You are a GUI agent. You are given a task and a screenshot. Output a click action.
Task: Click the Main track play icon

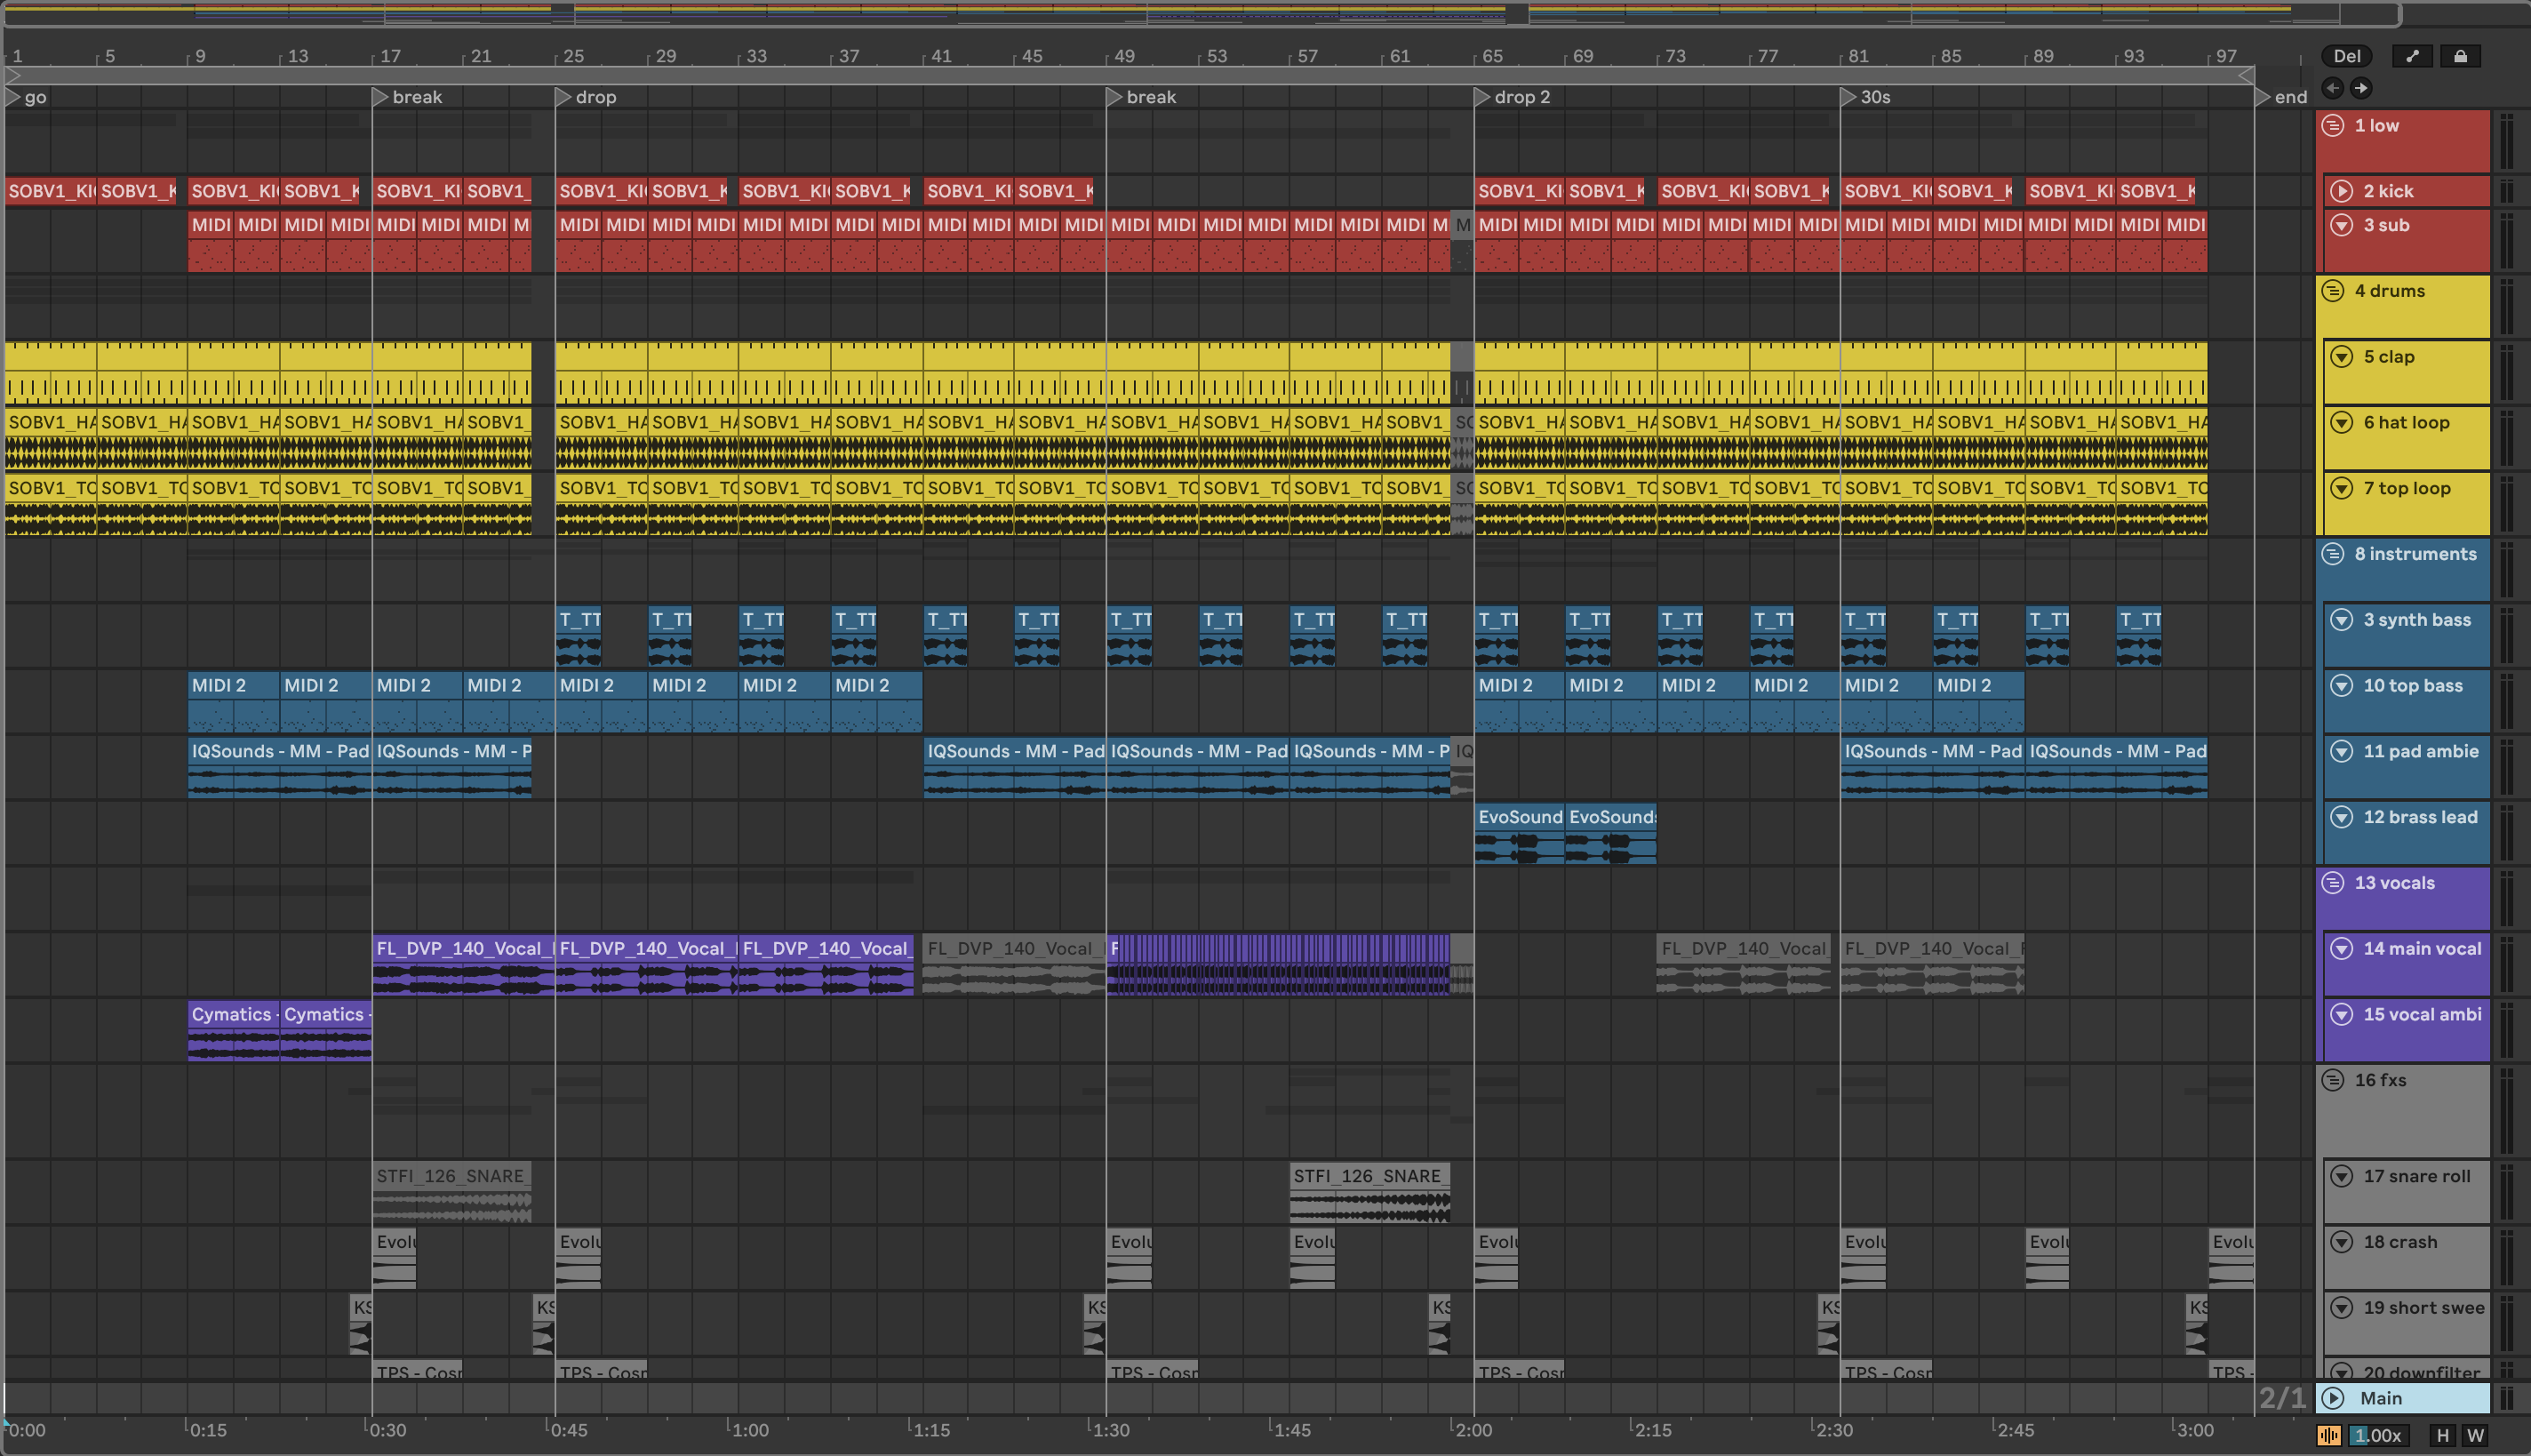[x=2333, y=1398]
